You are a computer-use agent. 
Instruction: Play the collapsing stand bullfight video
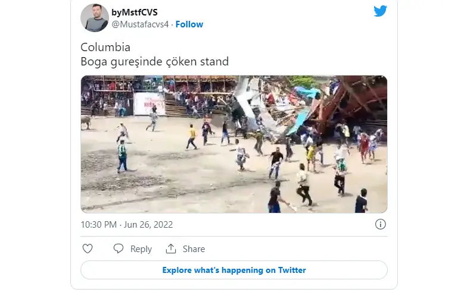click(x=234, y=144)
